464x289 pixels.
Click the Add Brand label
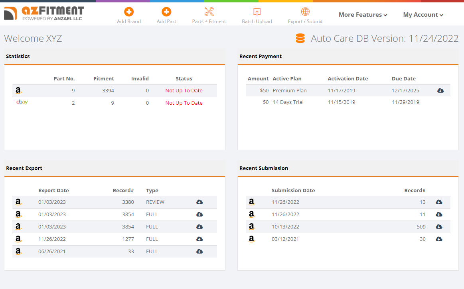click(129, 21)
